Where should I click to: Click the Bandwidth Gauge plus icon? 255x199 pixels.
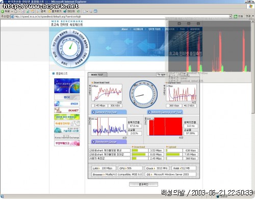[x=93, y=142]
